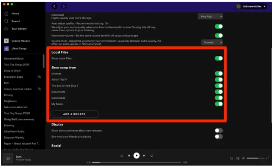The image size is (272, 166).
Task: Open the Volume level Normal dropdown
Action: tap(212, 43)
